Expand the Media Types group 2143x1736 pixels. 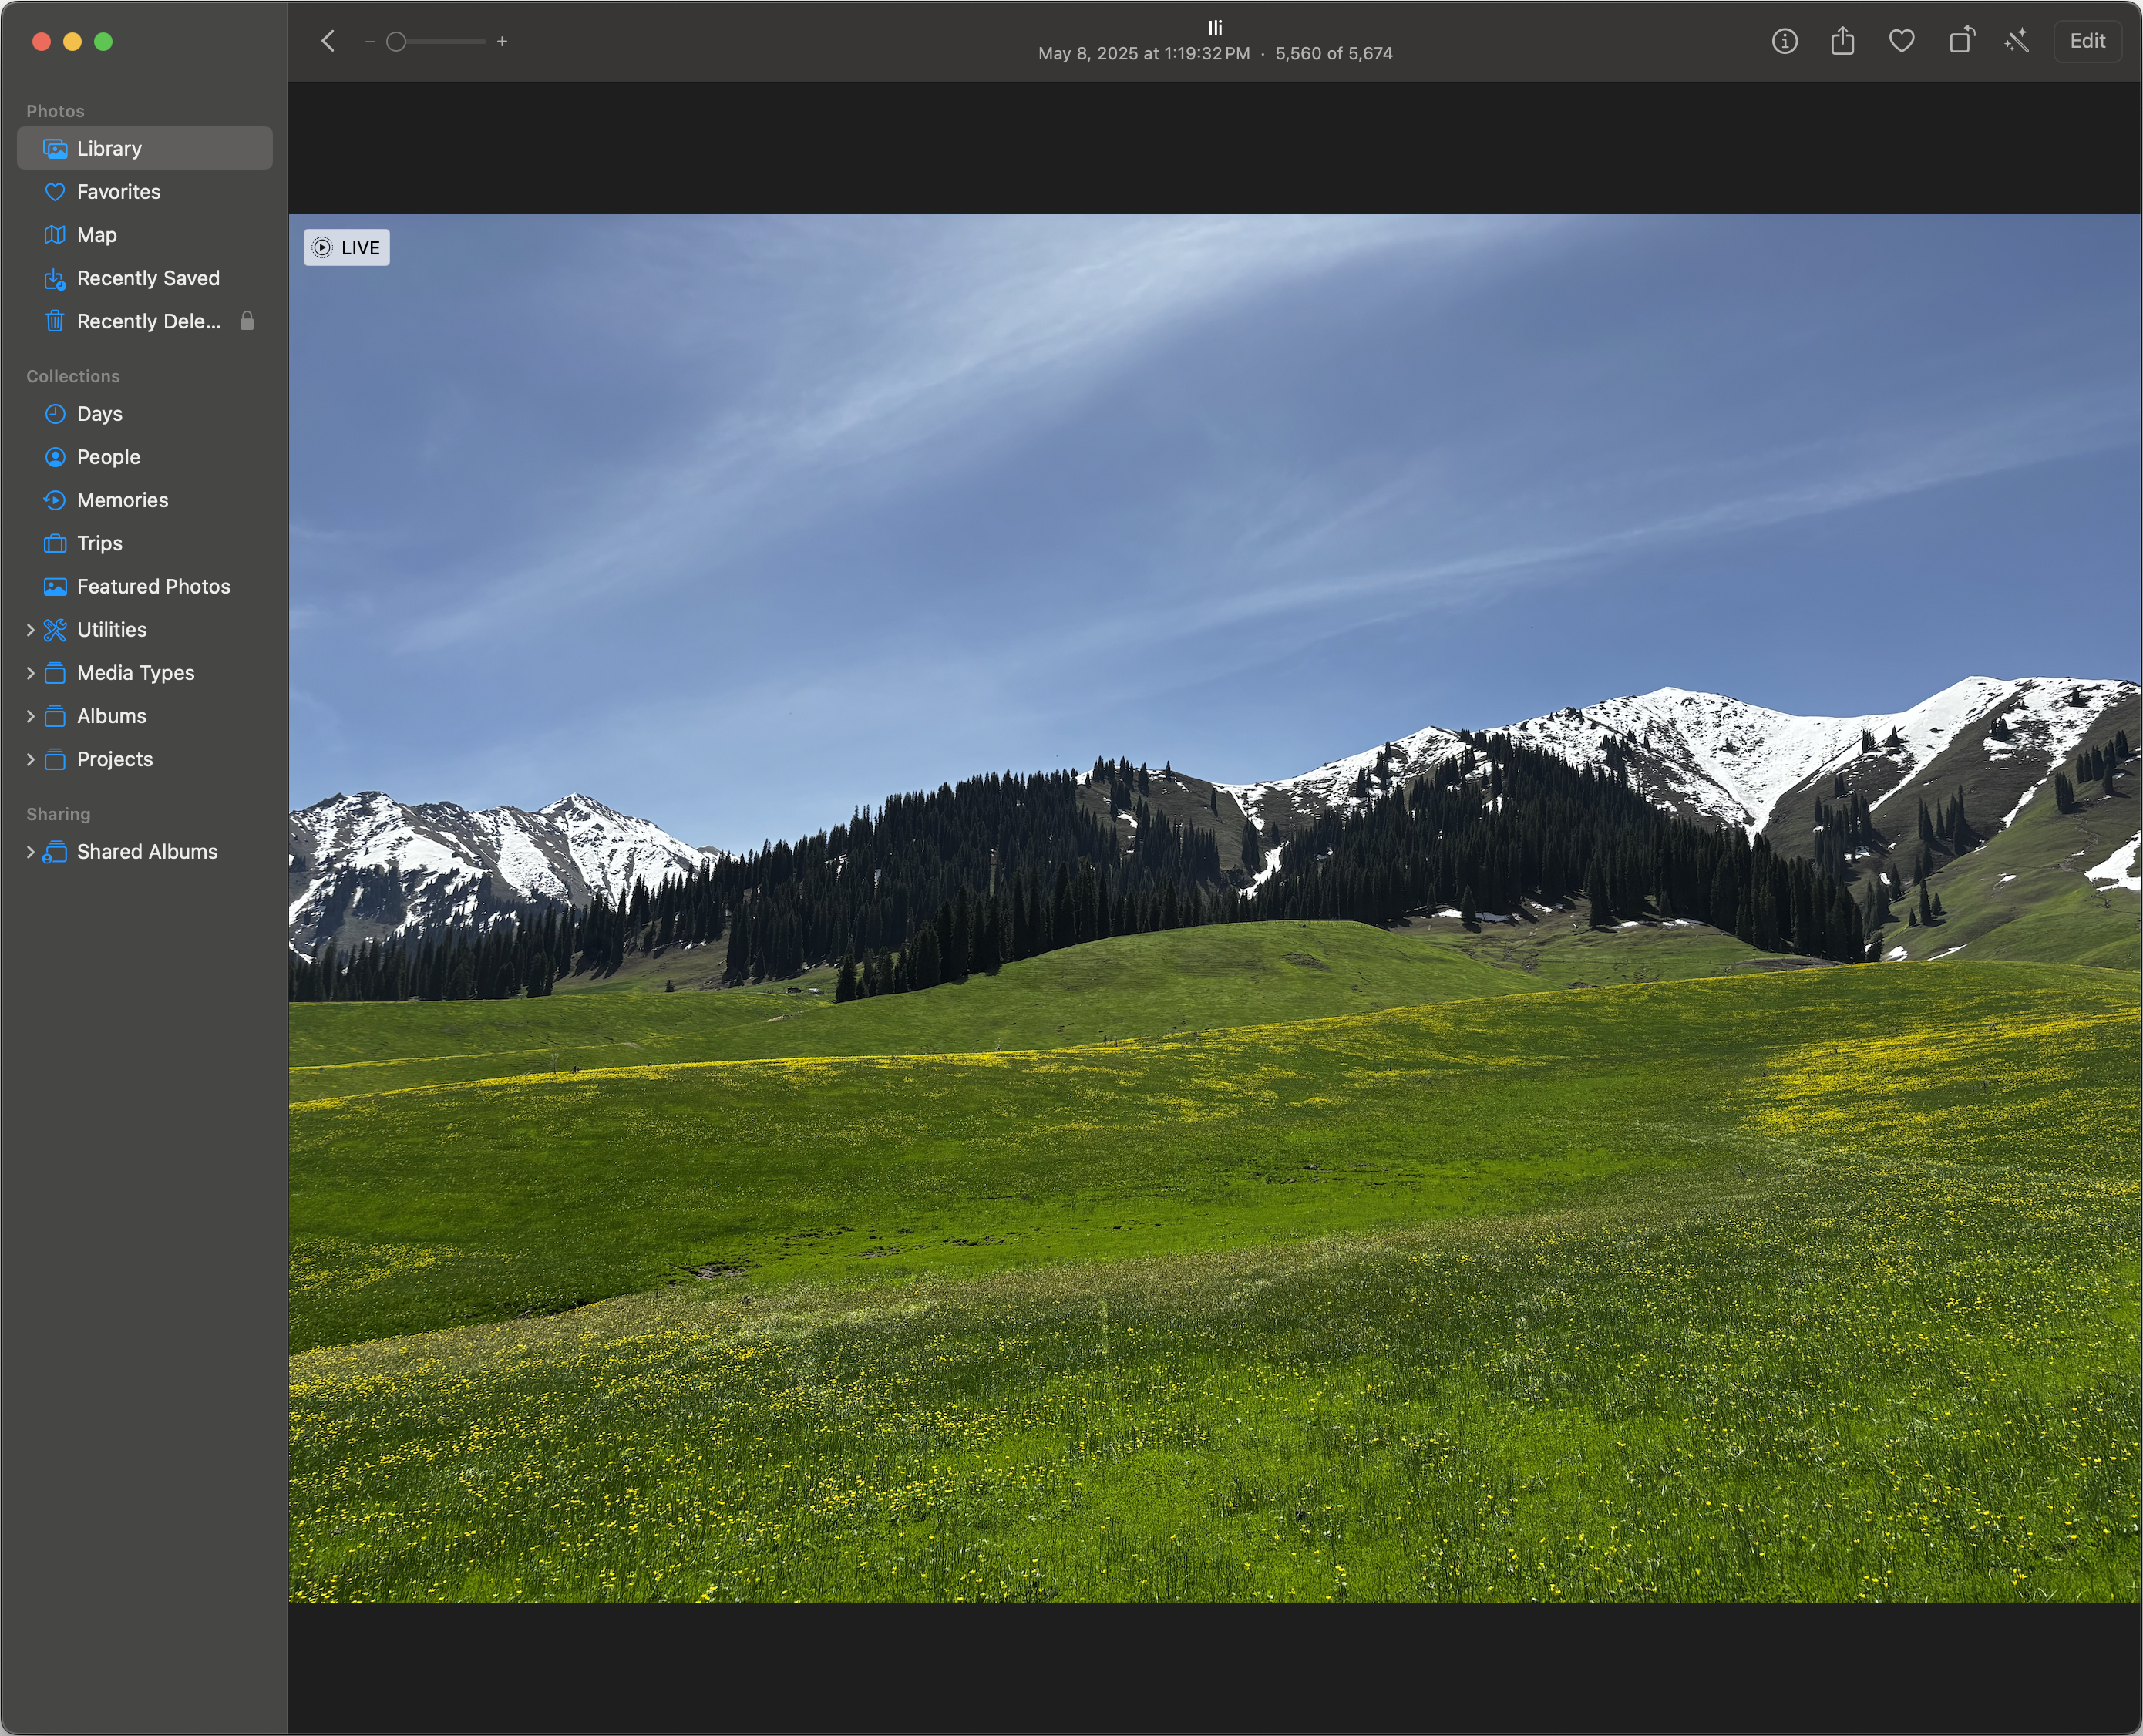(x=30, y=673)
